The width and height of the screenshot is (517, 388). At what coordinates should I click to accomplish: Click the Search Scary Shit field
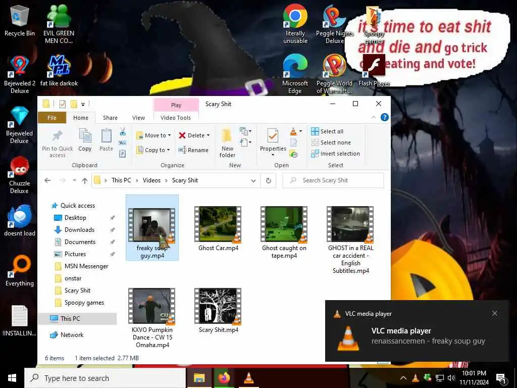tap(333, 180)
